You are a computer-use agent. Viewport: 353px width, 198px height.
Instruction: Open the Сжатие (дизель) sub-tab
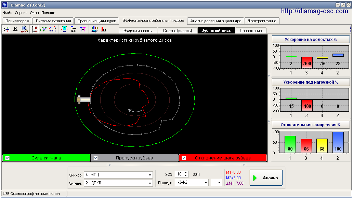[178, 31]
